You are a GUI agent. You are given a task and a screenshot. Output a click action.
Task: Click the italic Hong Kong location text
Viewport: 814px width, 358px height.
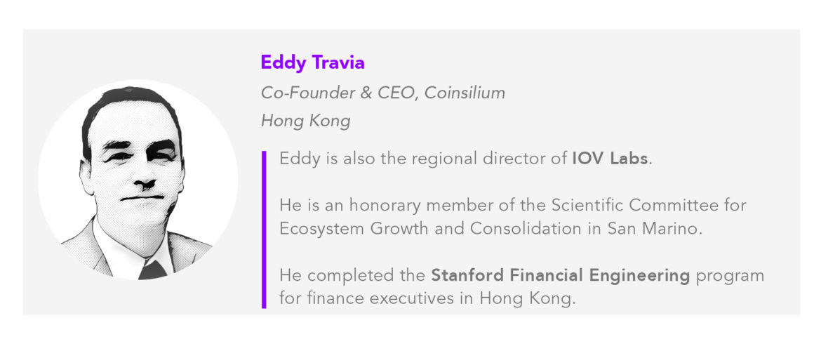pyautogui.click(x=305, y=121)
